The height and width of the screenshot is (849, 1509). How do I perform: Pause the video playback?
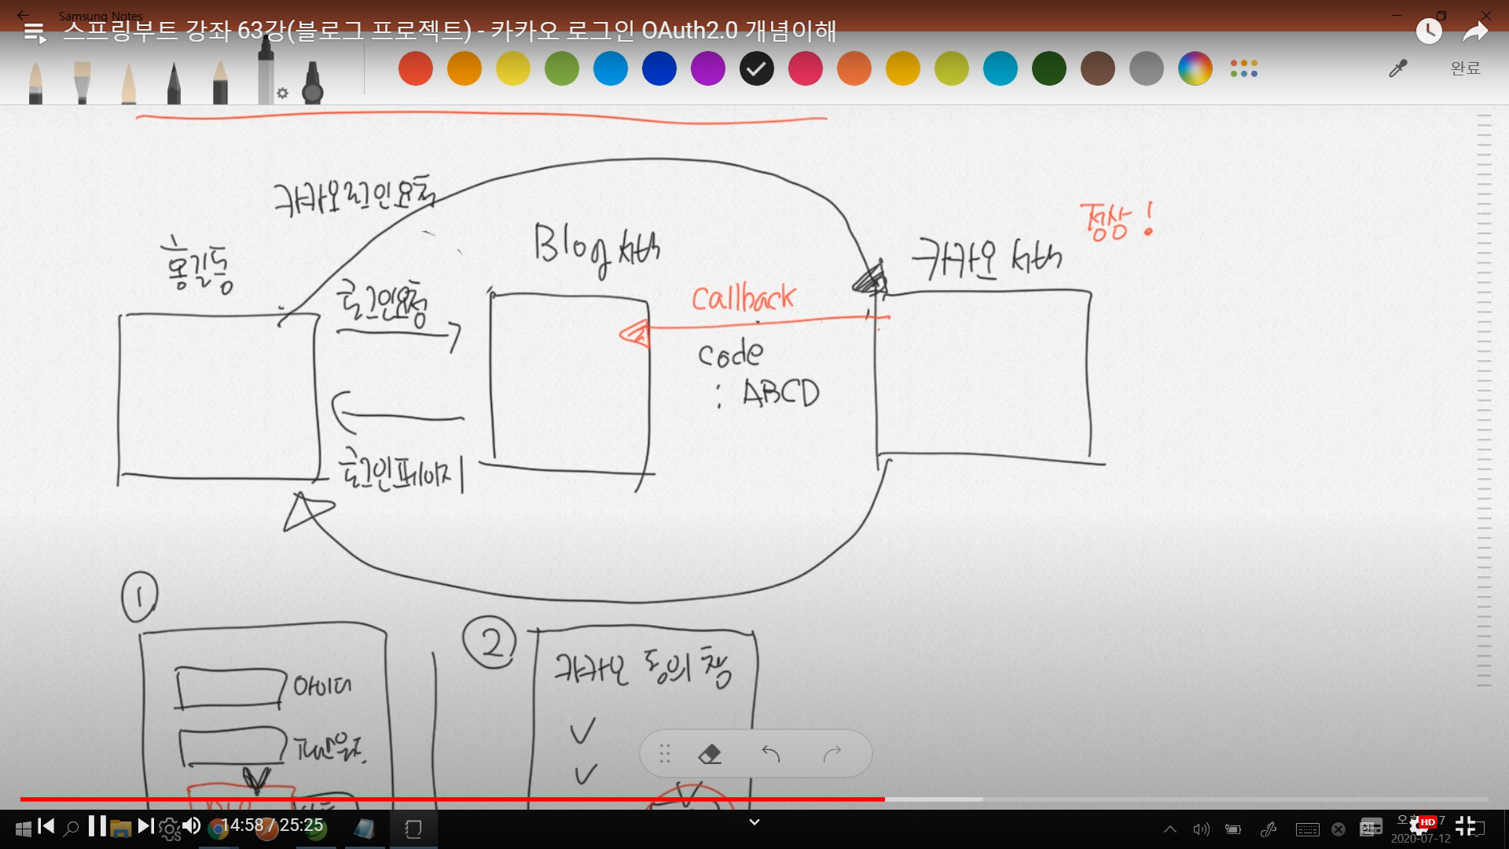(x=97, y=826)
